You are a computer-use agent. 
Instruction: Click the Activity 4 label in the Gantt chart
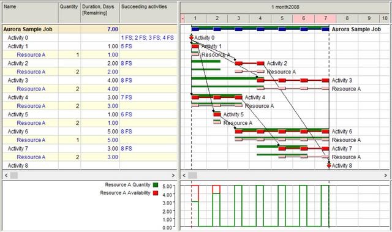[x=255, y=97]
